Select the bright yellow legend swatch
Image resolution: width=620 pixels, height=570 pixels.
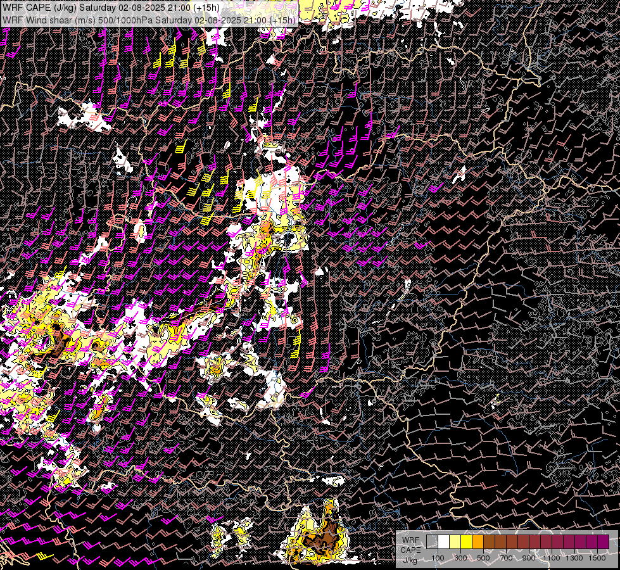[x=467, y=541]
